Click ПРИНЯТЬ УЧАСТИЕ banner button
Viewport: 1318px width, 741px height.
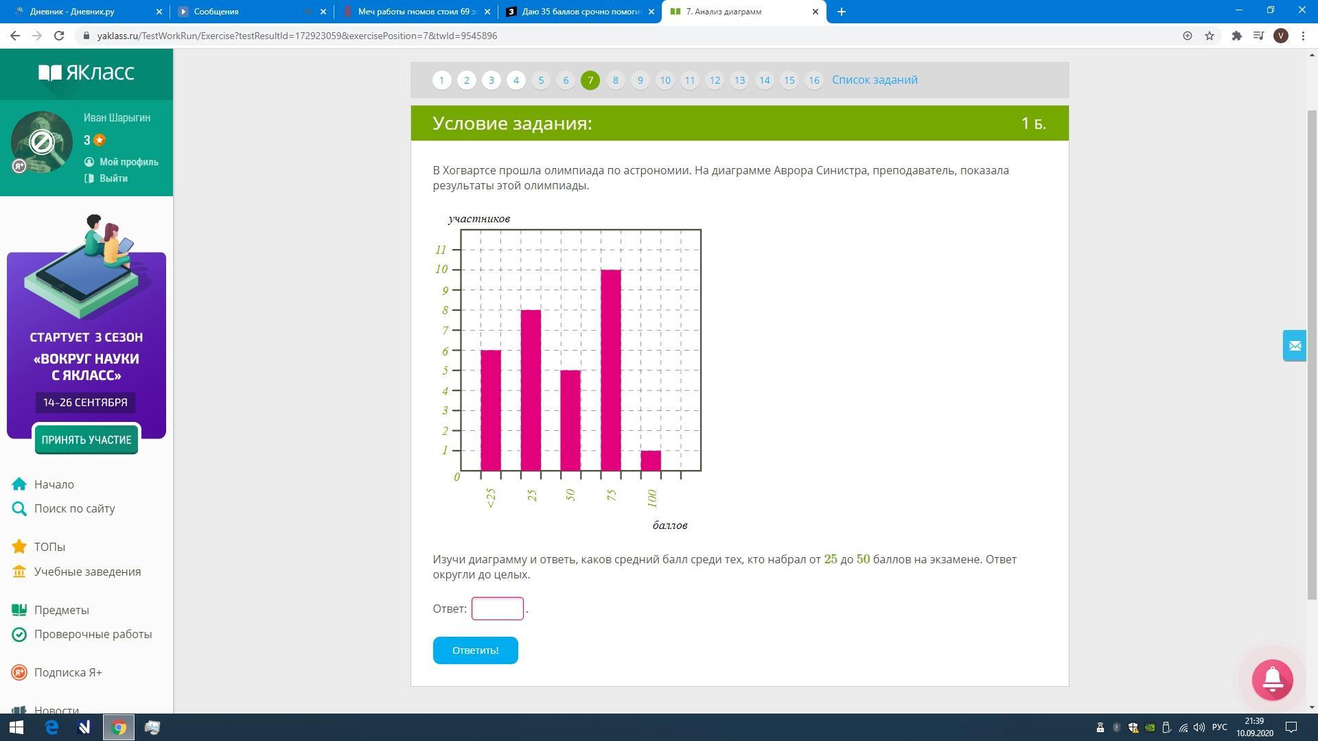click(x=86, y=440)
